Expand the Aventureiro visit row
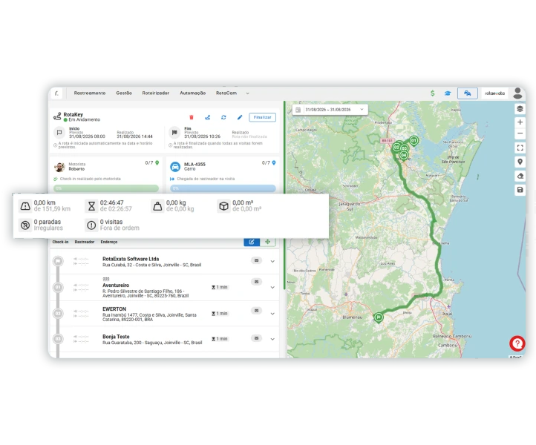 [x=272, y=287]
